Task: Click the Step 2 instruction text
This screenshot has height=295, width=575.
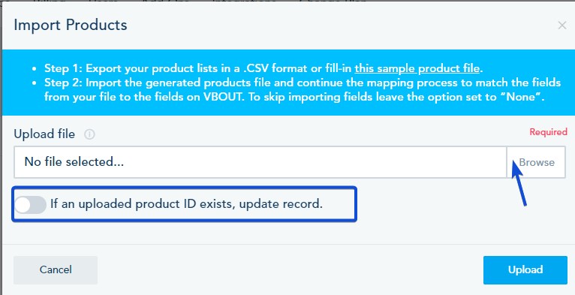Action: 303,90
